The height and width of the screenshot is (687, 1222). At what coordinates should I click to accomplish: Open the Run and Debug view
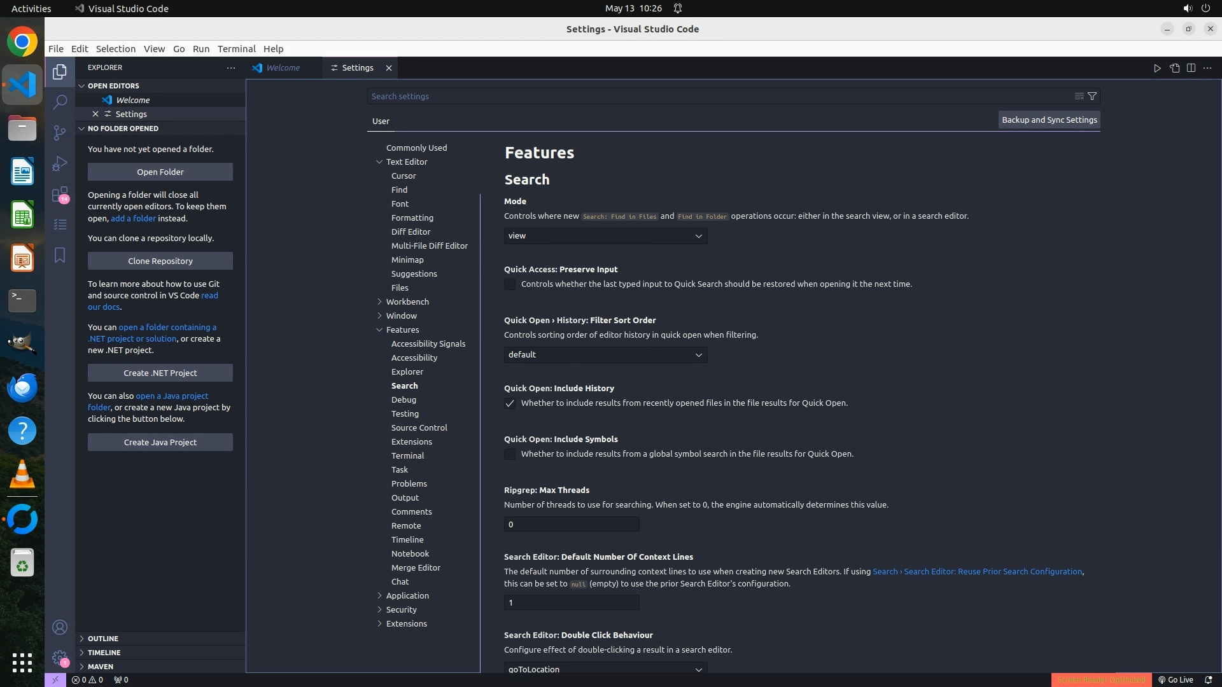pyautogui.click(x=60, y=163)
